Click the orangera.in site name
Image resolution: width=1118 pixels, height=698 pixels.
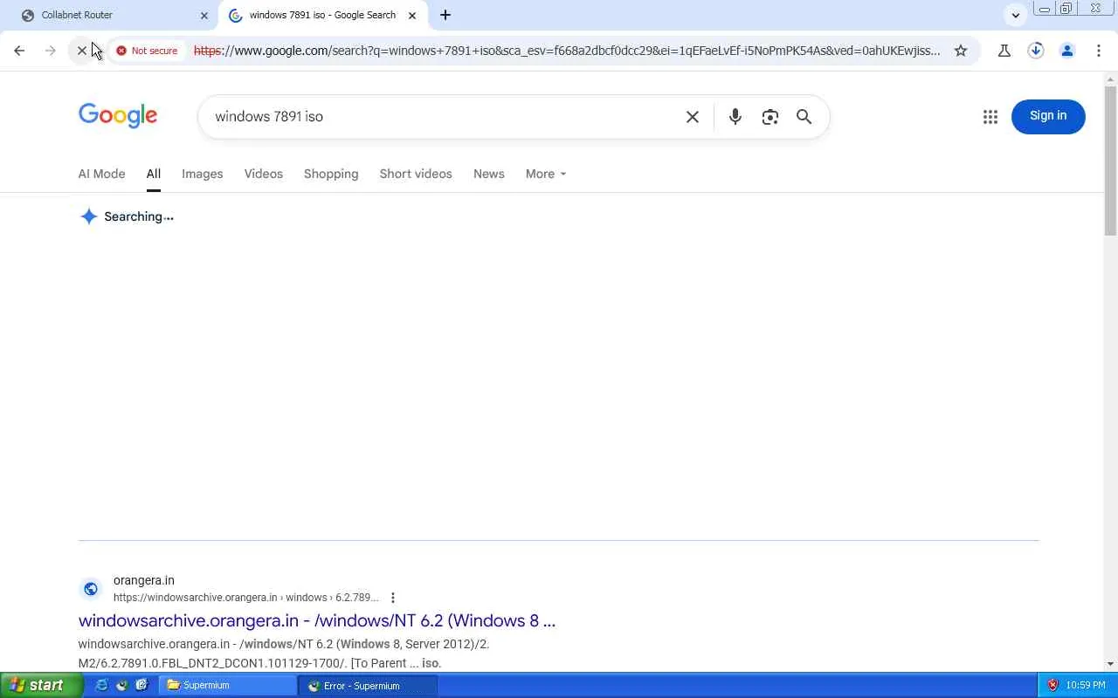(144, 580)
